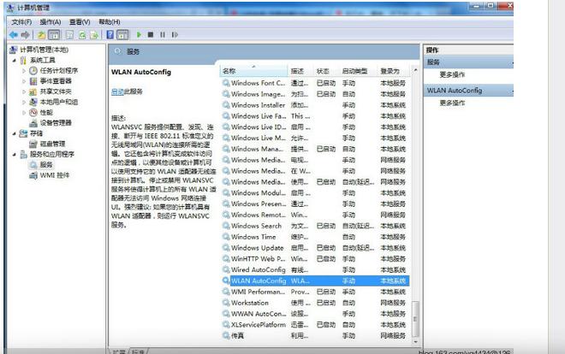The width and height of the screenshot is (565, 354).
Task: Click the services list scrollbar down arrow
Action: [415, 341]
